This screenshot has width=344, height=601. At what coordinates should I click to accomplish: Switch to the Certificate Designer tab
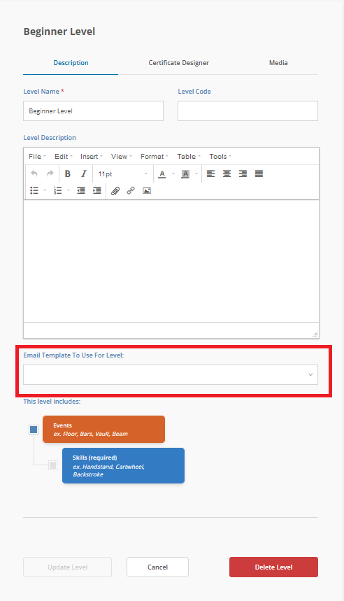[178, 63]
